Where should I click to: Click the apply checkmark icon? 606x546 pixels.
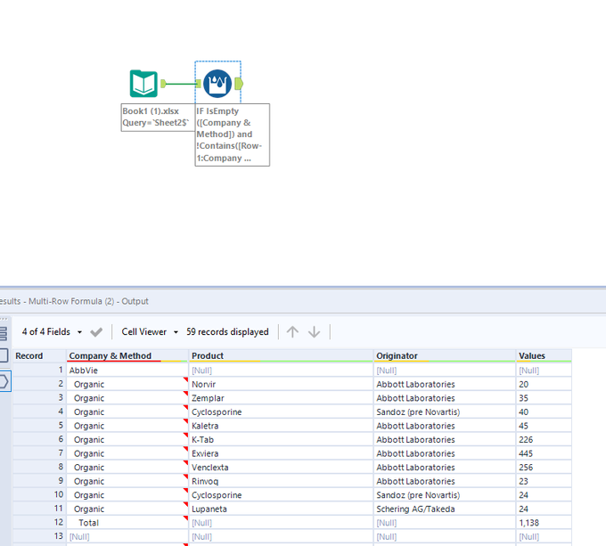pos(96,332)
